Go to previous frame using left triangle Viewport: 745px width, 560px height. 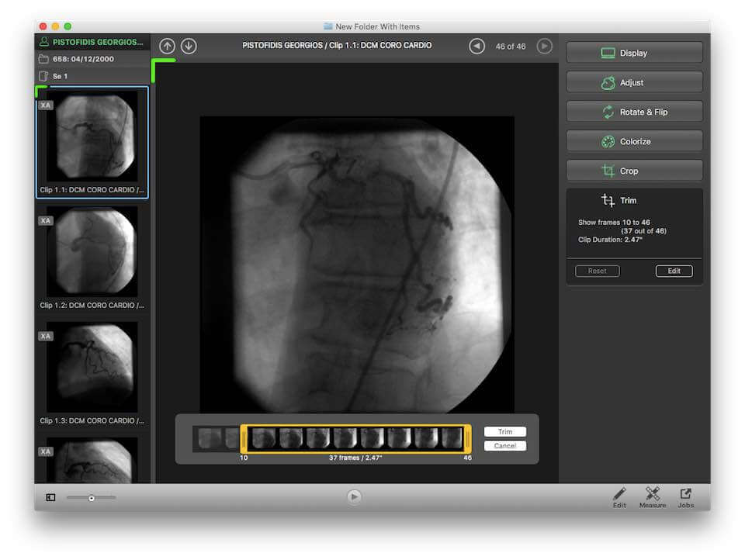[476, 47]
